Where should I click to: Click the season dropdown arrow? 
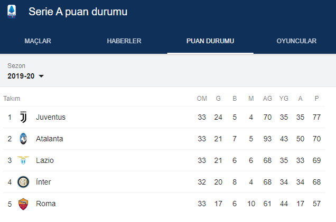coord(41,76)
